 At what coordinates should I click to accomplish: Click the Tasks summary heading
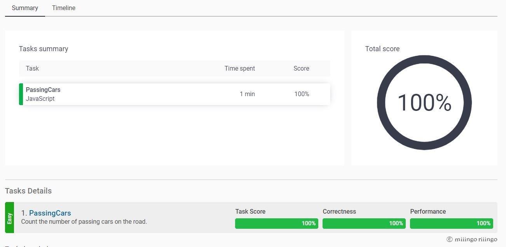point(44,49)
